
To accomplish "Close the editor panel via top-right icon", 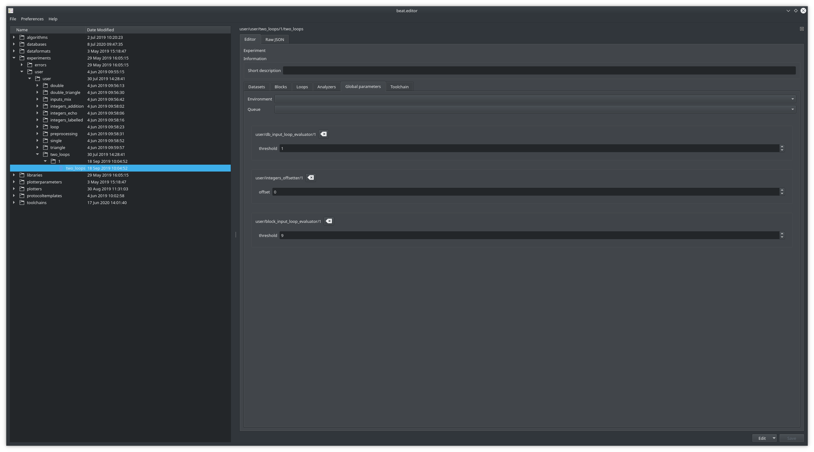I will pyautogui.click(x=802, y=29).
